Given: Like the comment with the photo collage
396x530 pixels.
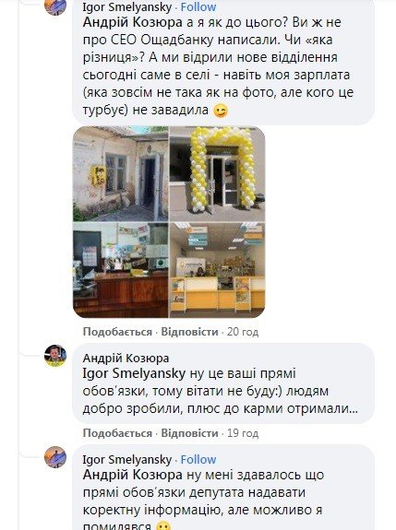Looking at the screenshot, I should tap(117, 332).
